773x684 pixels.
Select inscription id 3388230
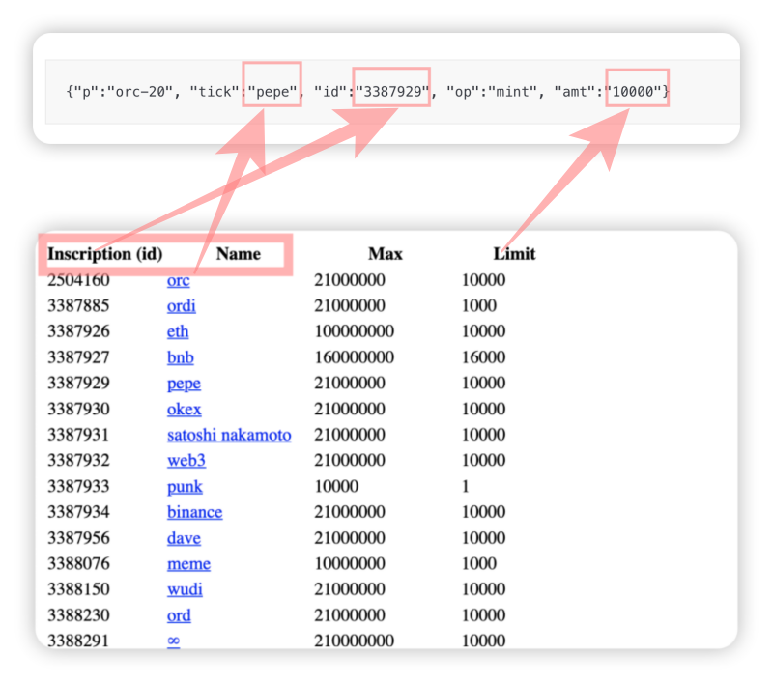(78, 615)
